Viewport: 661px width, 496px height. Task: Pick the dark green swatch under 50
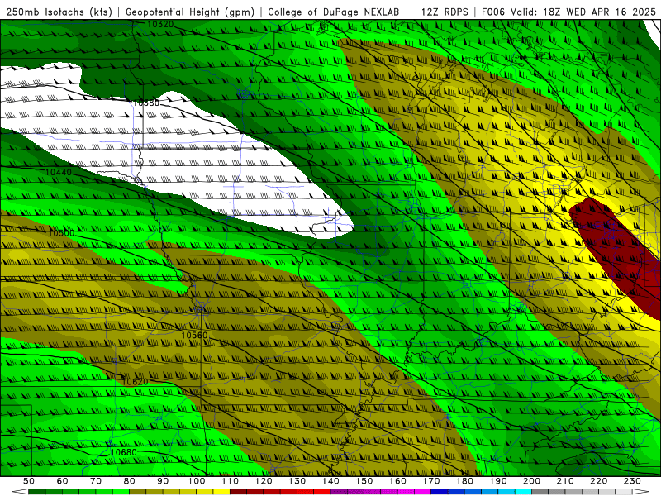pos(37,492)
